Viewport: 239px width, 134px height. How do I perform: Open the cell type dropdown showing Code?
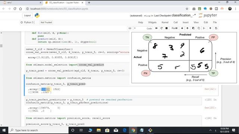click(143, 28)
